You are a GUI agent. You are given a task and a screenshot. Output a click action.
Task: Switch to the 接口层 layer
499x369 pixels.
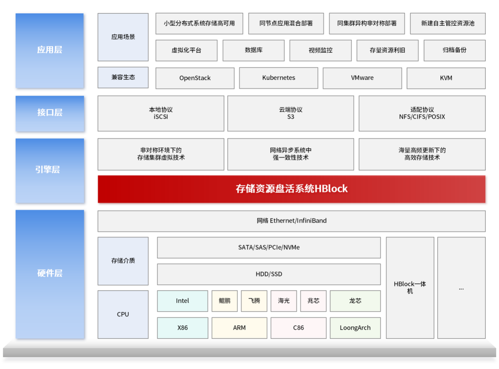point(49,113)
